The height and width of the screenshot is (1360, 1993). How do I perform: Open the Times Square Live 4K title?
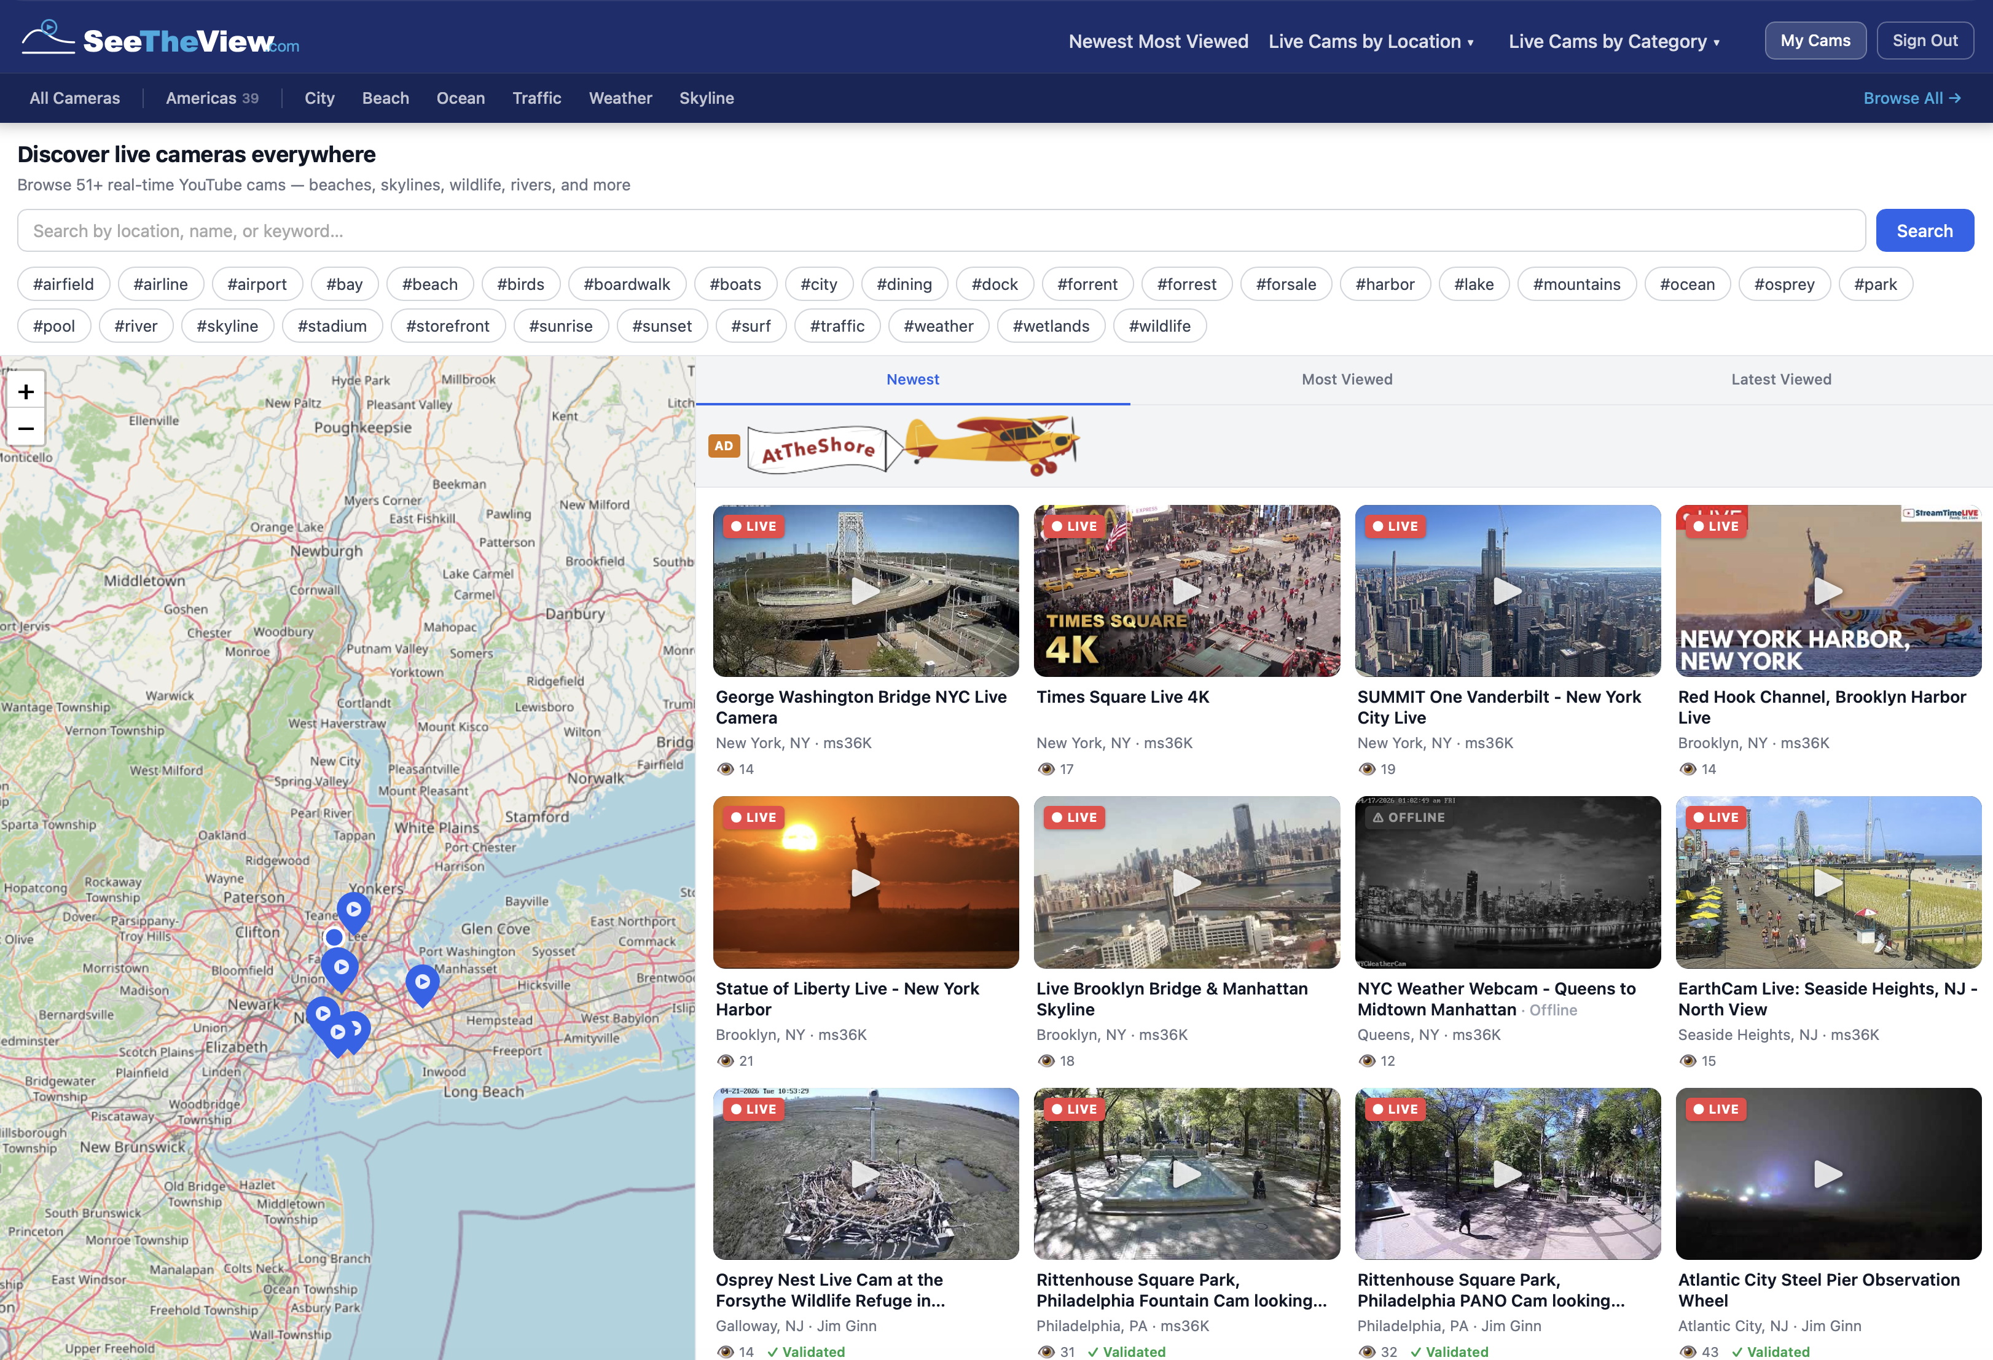(1122, 697)
